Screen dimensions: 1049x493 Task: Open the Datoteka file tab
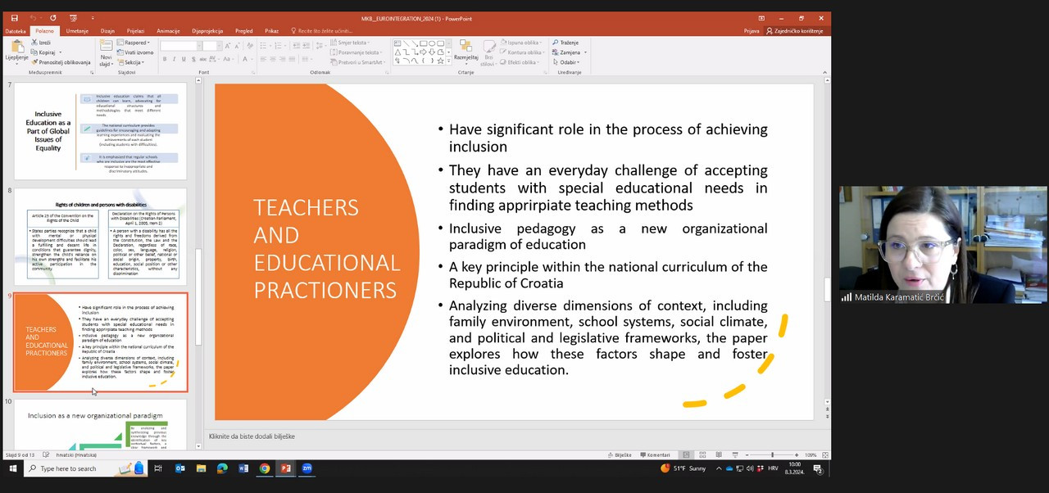pyautogui.click(x=16, y=31)
